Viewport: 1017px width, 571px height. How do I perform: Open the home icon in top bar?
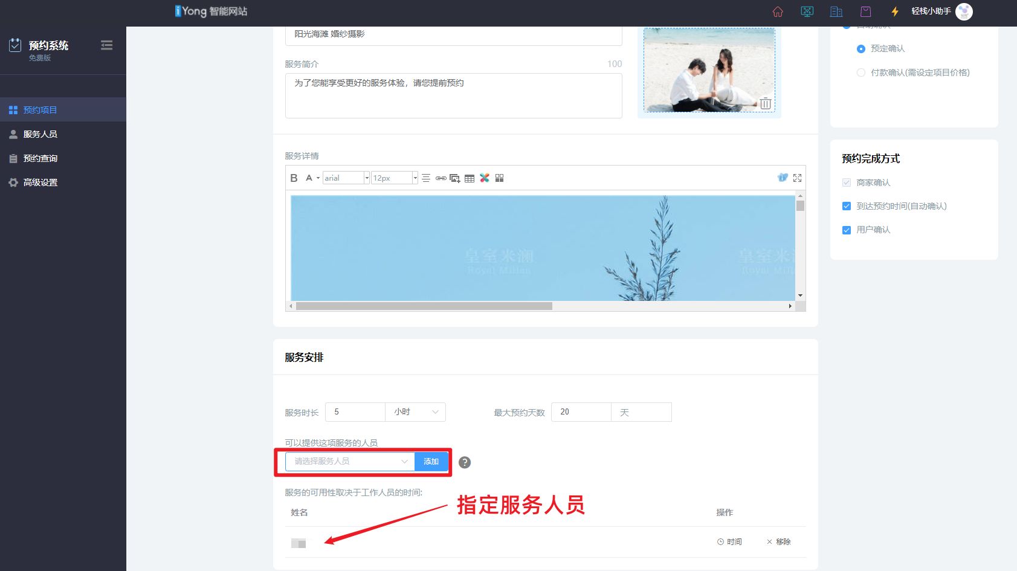[778, 11]
